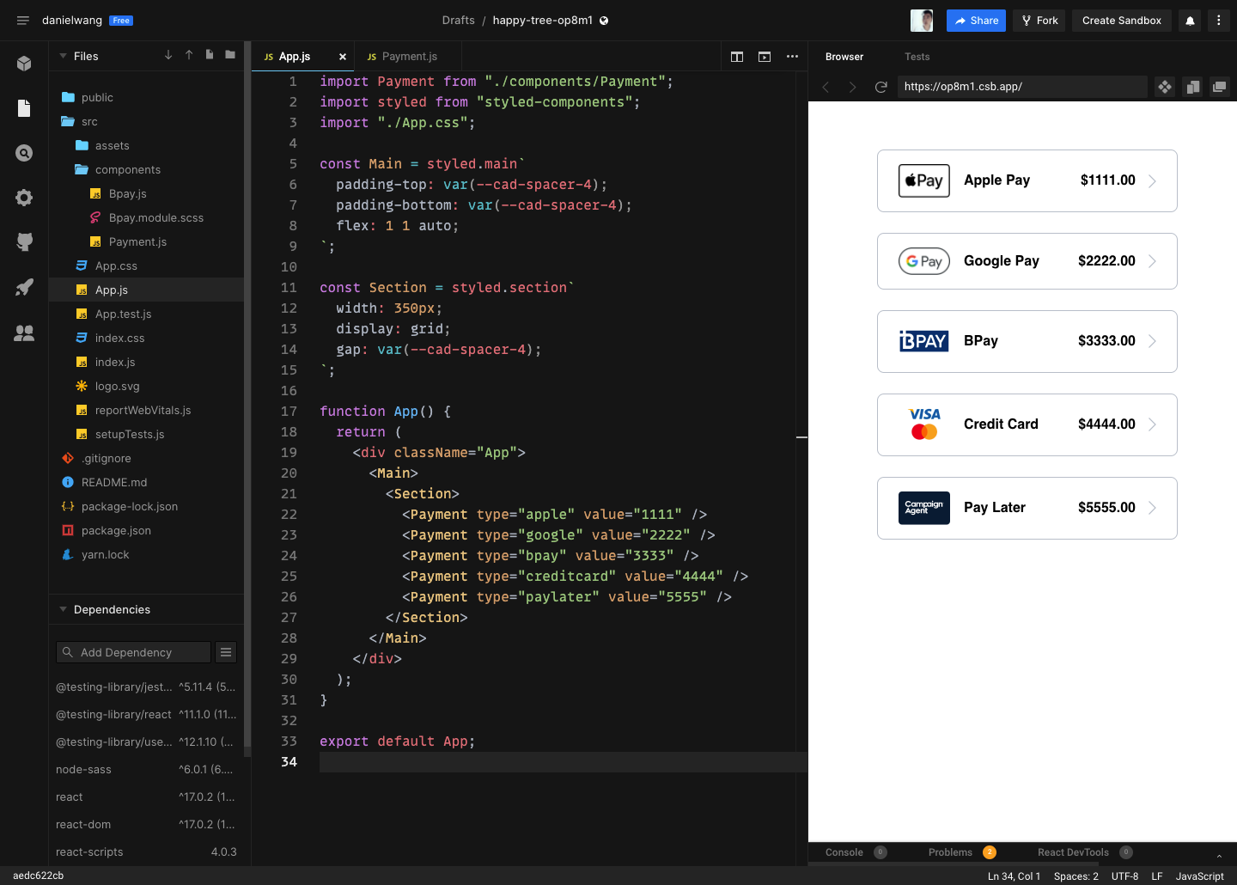Open the Search sidebar icon
The width and height of the screenshot is (1237, 885).
[24, 153]
